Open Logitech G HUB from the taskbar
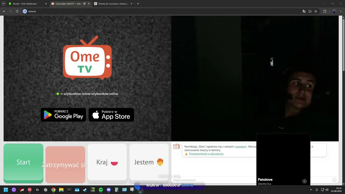This screenshot has height=194, width=345. 37,190
